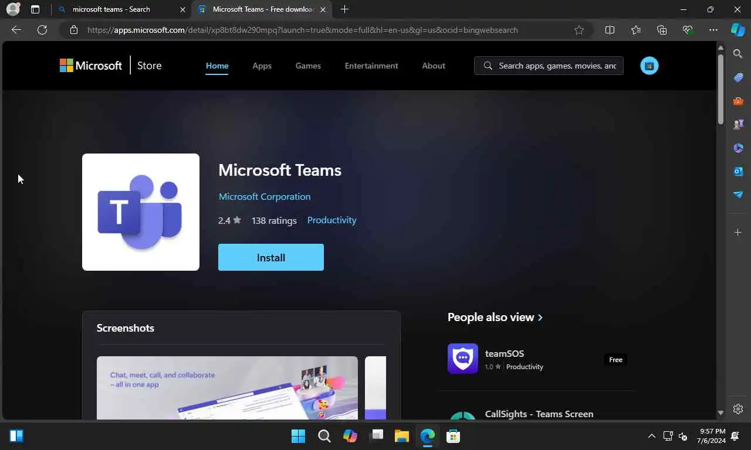The width and height of the screenshot is (751, 450).
Task: Open the teamSOS app icon
Action: coord(463,359)
